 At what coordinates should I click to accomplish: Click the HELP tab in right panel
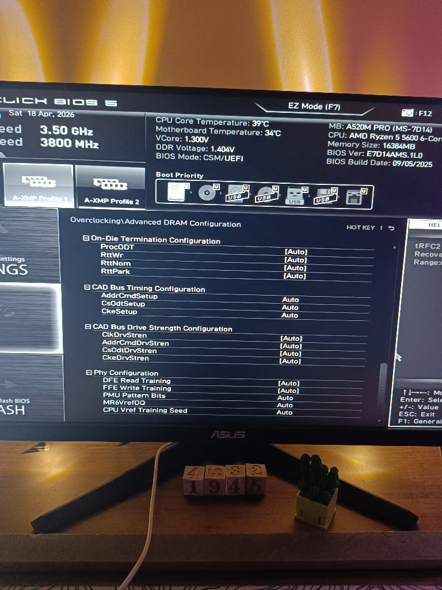(x=426, y=225)
